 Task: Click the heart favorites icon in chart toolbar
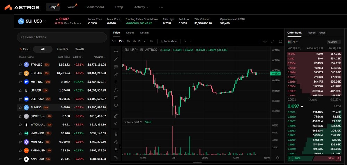point(116,105)
